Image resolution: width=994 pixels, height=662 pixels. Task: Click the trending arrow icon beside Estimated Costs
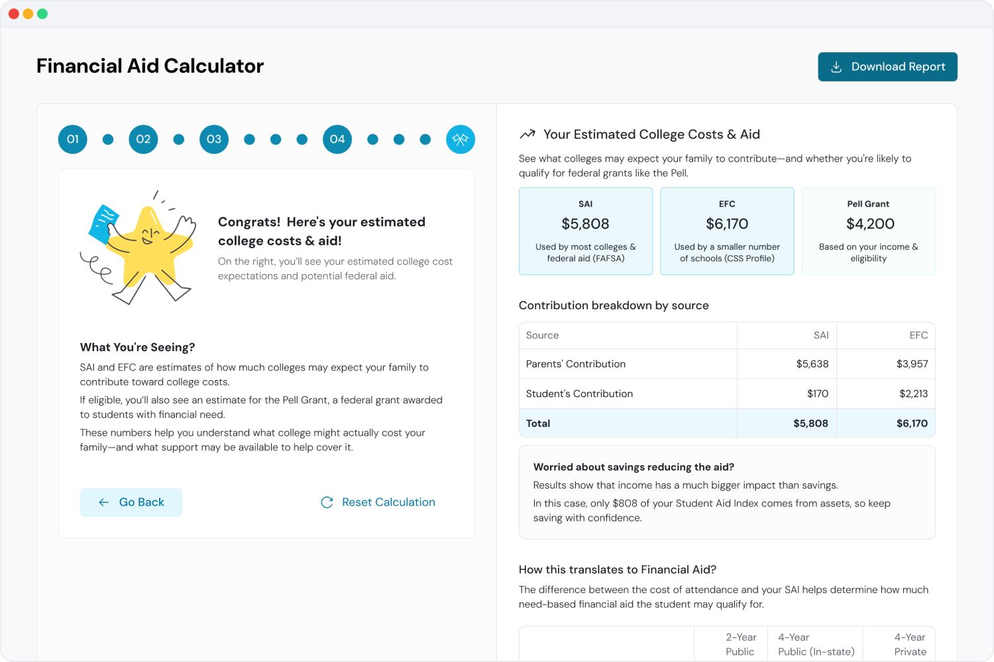[x=527, y=134]
